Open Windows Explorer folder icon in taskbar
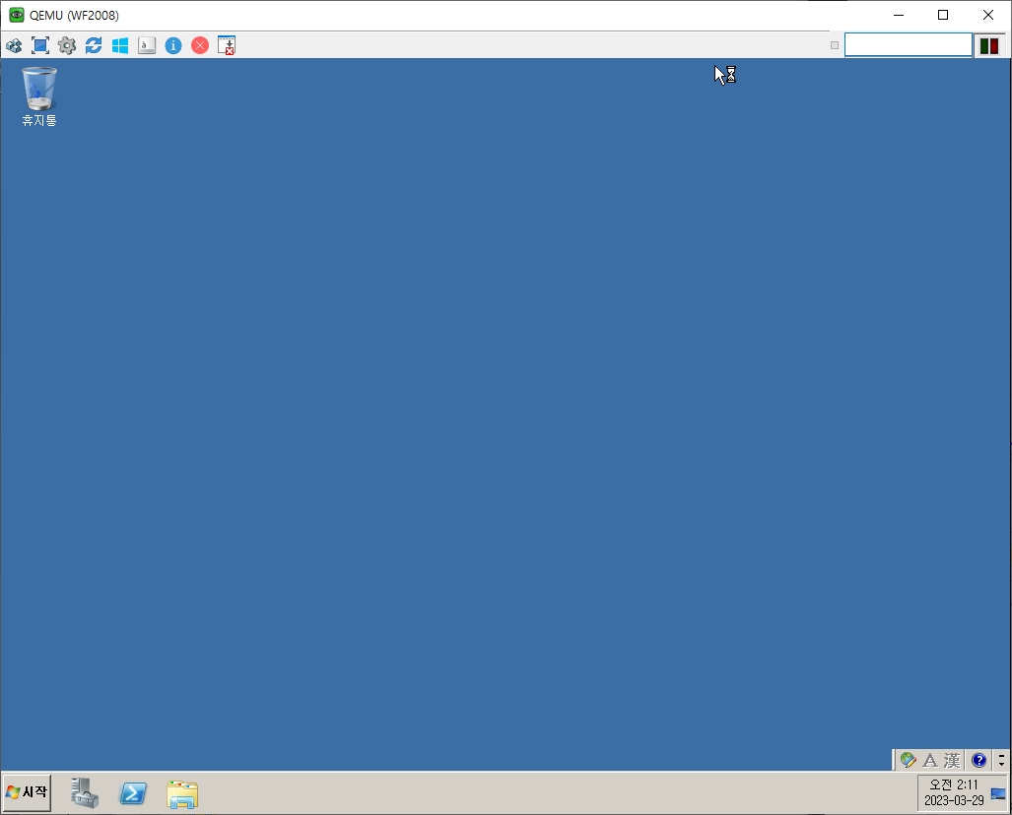1012x815 pixels. click(x=182, y=793)
